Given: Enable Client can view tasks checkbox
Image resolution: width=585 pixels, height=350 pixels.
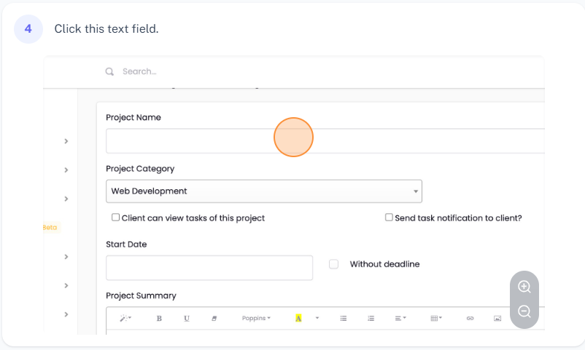Looking at the screenshot, I should click(x=116, y=218).
